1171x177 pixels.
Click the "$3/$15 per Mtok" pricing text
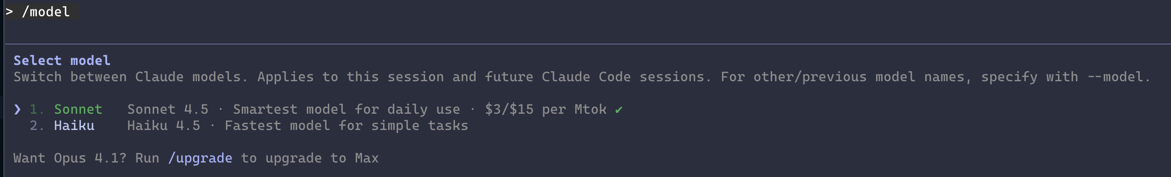coord(546,109)
